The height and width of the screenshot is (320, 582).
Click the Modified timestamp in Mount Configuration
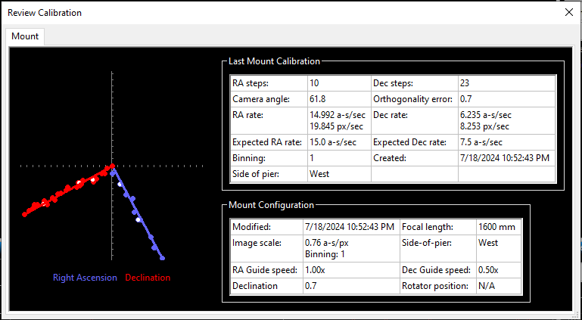(x=351, y=227)
